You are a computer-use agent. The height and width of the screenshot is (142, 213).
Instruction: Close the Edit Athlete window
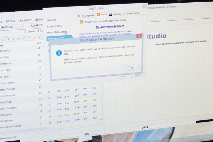pyautogui.click(x=144, y=6)
